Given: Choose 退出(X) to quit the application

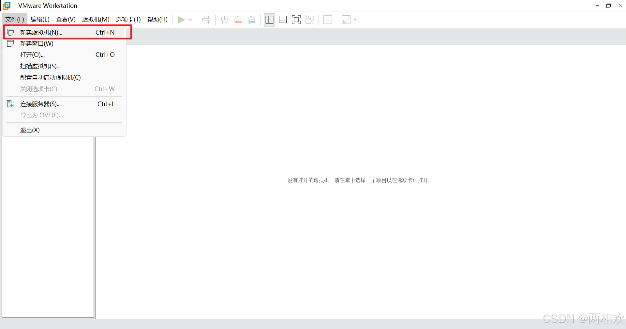Looking at the screenshot, I should pyautogui.click(x=64, y=130).
